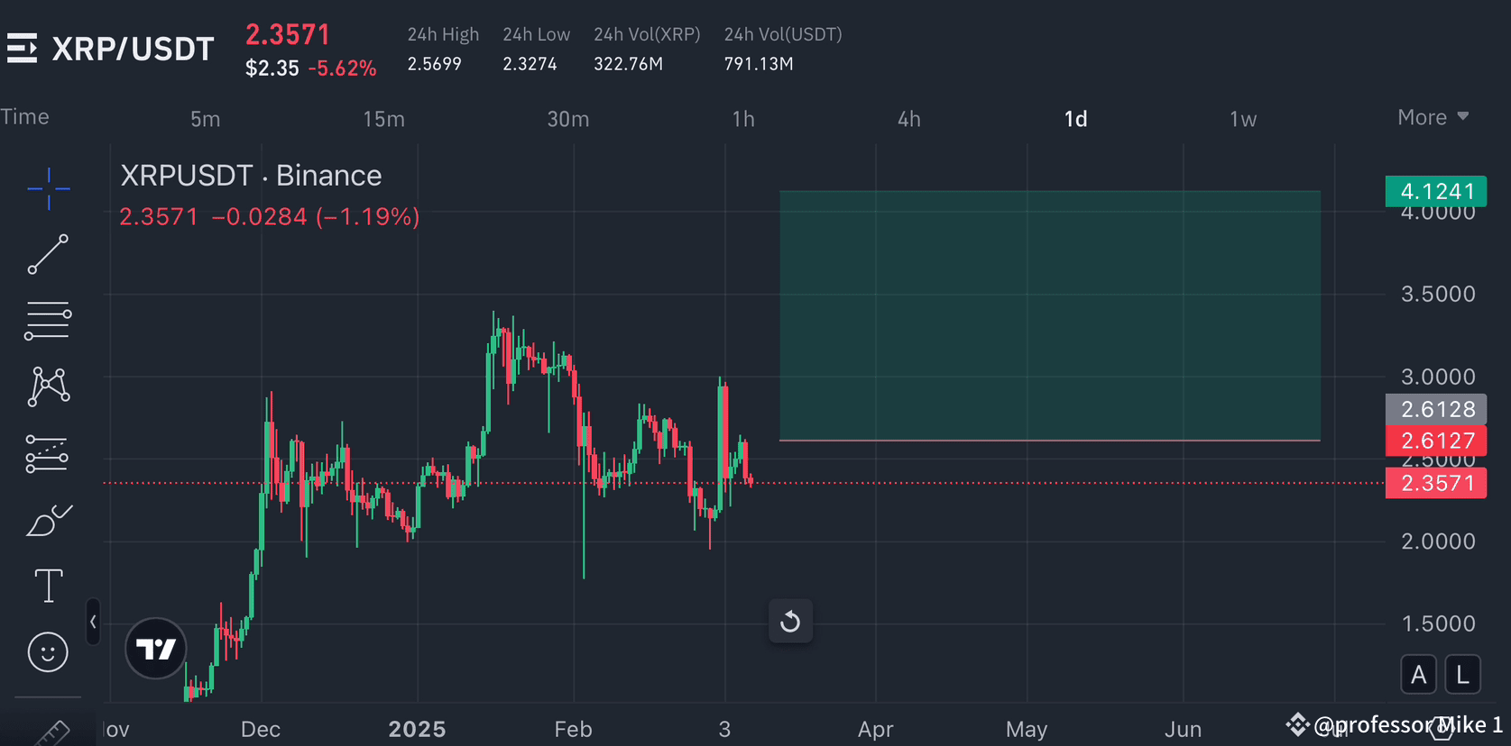Open the long/short position tool
This screenshot has width=1511, height=746.
coord(48,453)
